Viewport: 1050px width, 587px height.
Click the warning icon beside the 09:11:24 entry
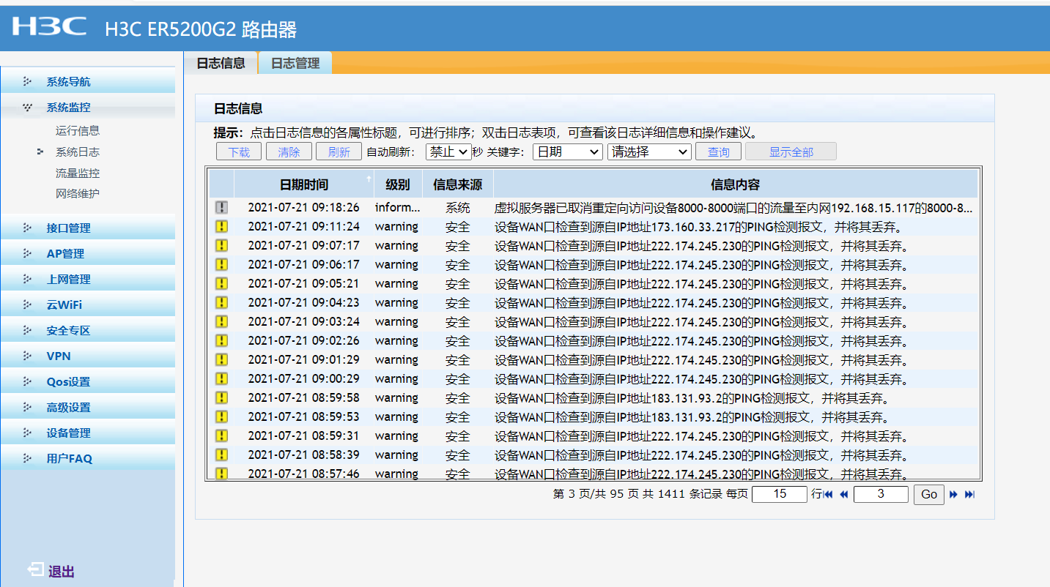point(221,227)
